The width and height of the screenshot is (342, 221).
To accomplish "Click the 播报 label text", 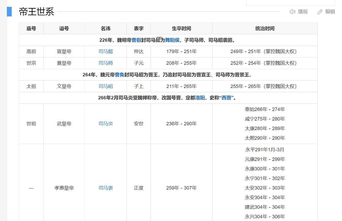I will tap(303, 12).
